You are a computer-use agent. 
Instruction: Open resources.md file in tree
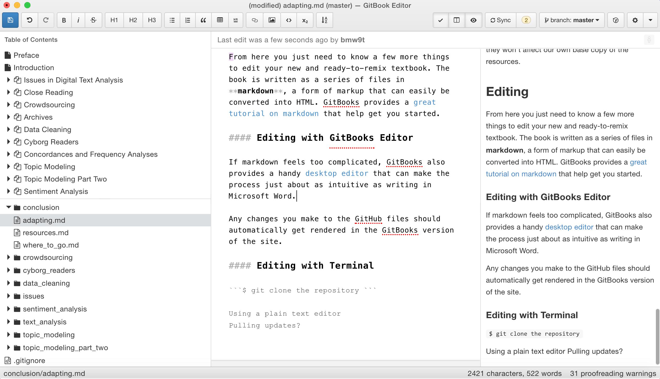(x=46, y=233)
